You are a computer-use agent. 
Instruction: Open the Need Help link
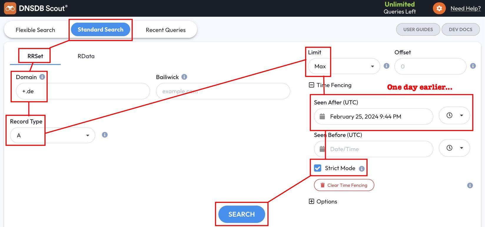(466, 8)
